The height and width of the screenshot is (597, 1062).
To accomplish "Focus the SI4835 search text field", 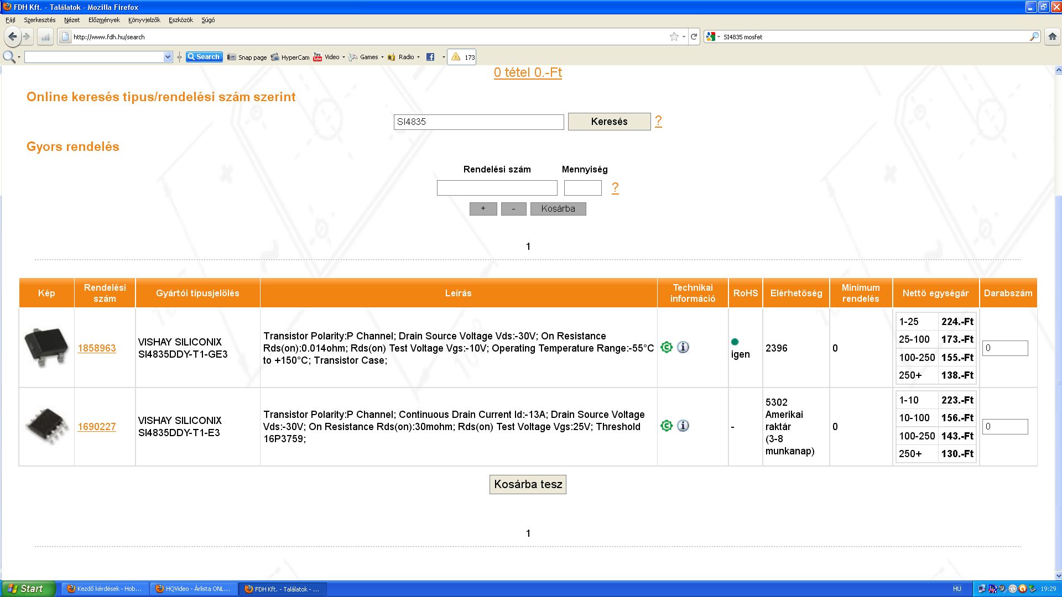I will pyautogui.click(x=479, y=122).
